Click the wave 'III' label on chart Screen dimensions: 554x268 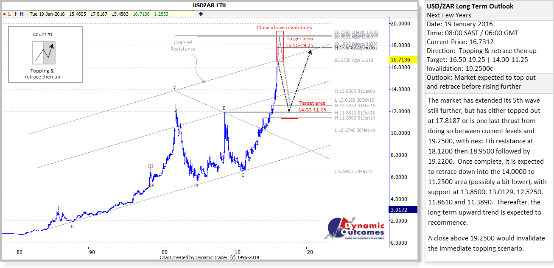tap(151, 166)
